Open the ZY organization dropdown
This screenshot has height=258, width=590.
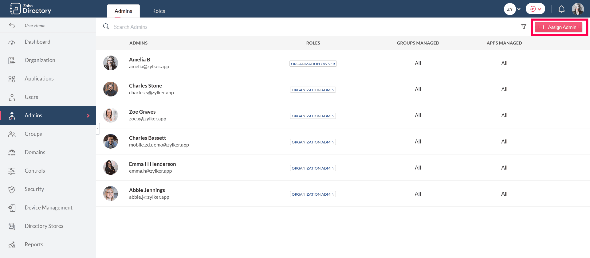[x=512, y=9]
